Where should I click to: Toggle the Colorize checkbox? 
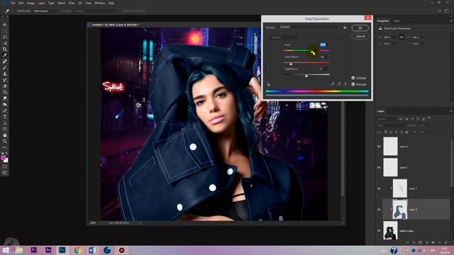(x=353, y=78)
